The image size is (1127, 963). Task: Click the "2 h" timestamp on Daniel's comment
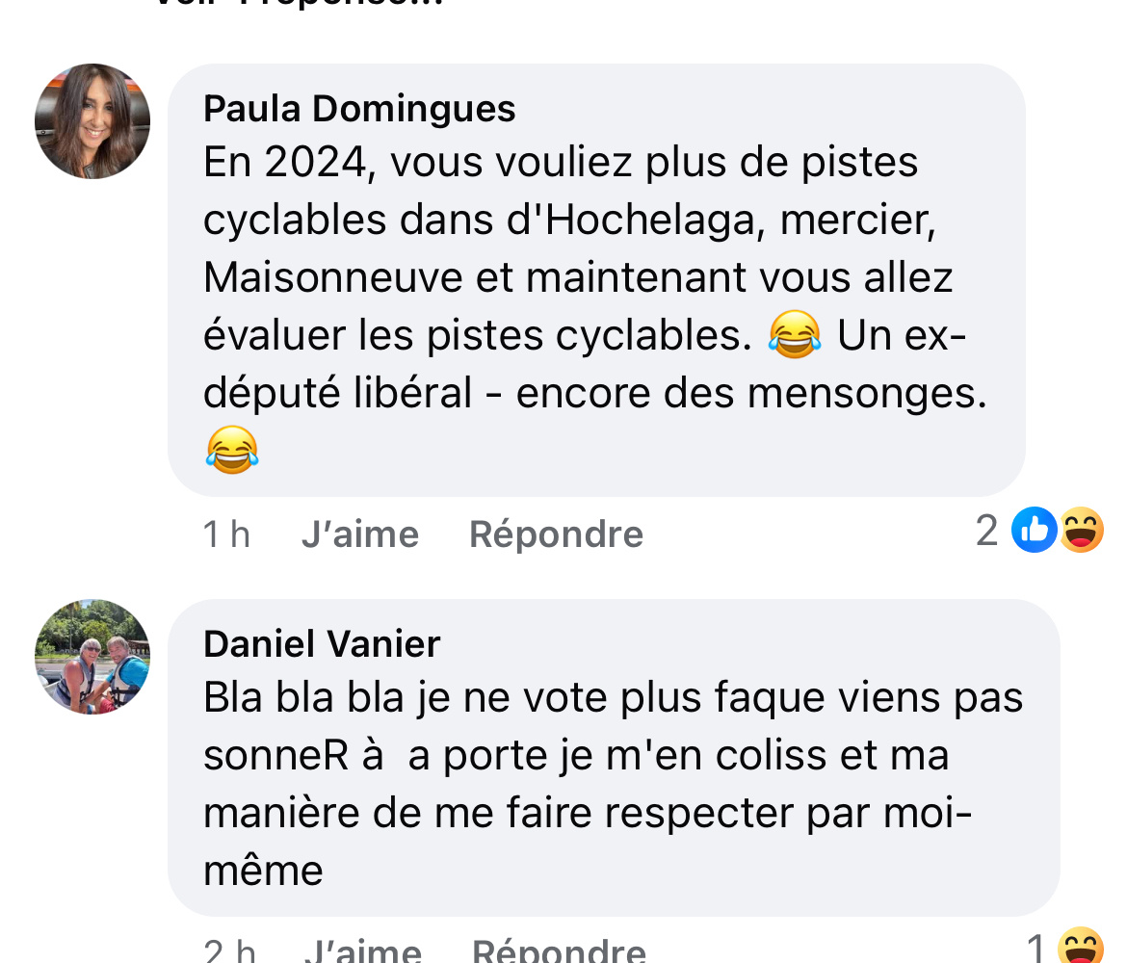229,950
